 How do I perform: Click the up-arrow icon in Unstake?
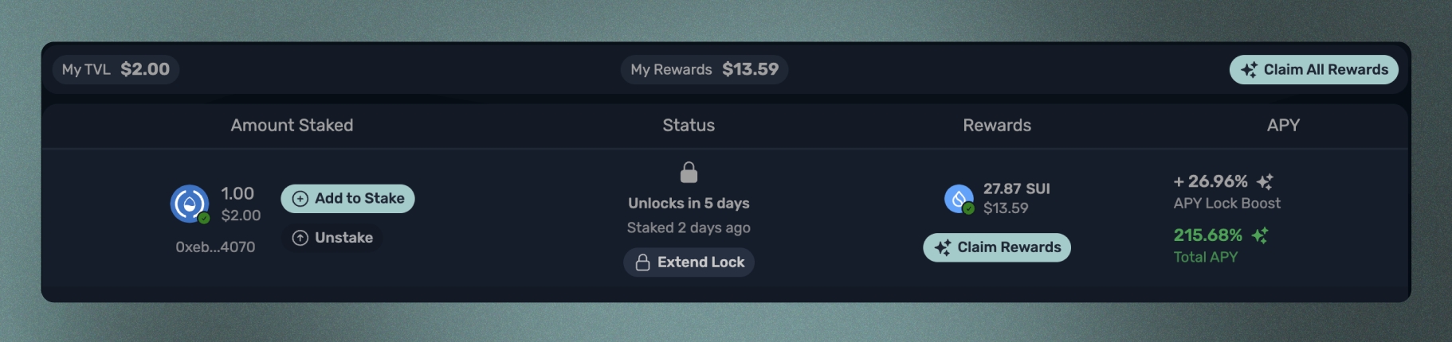pos(300,238)
